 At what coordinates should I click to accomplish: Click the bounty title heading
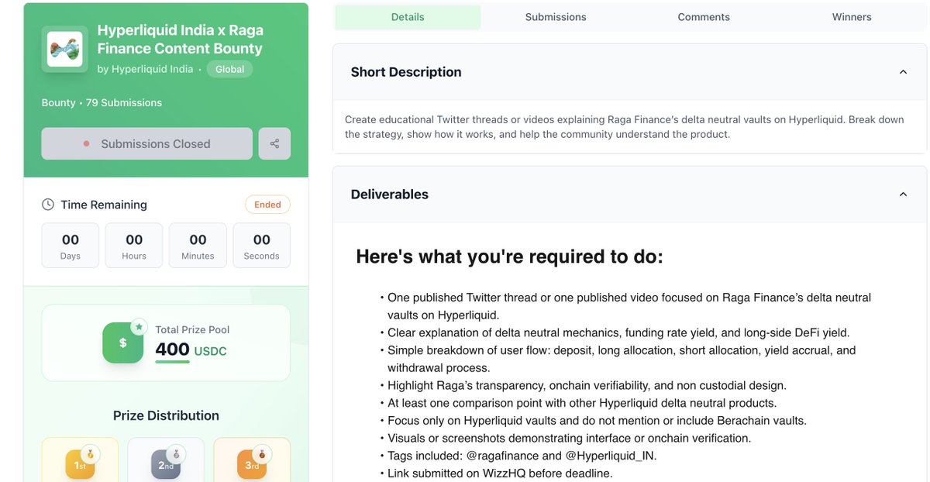tap(180, 40)
